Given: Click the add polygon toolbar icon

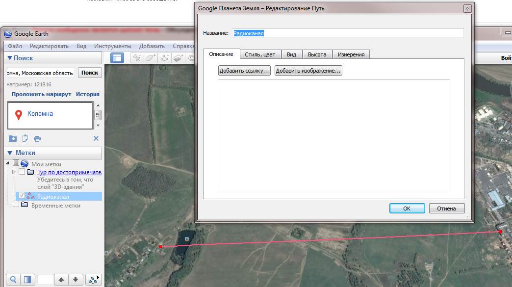Looking at the screenshot, I should click(151, 58).
